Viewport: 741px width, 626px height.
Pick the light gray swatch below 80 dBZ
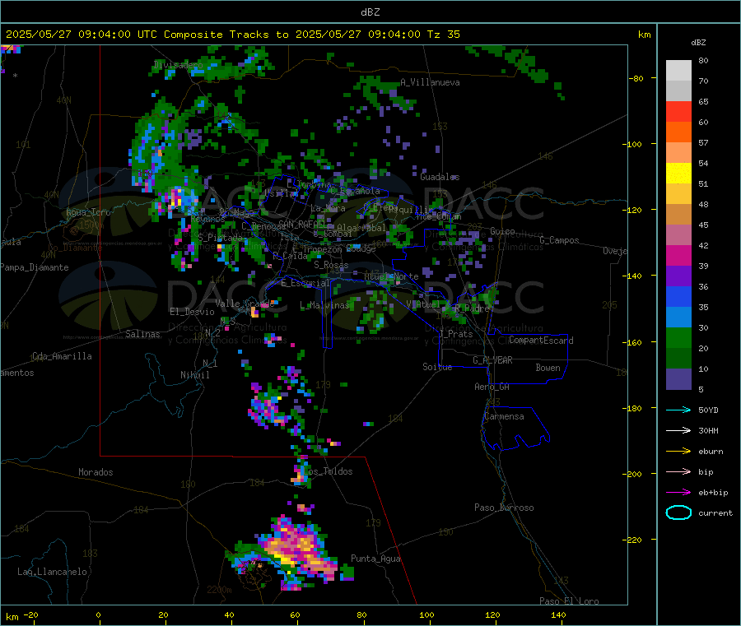point(678,71)
